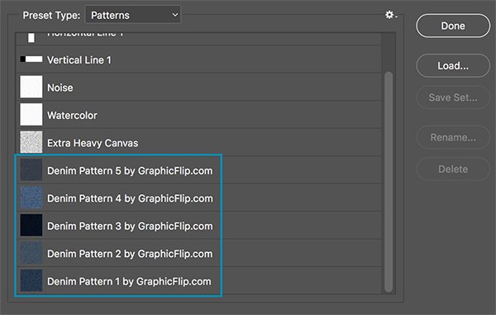Click the Load... button
The image size is (496, 315).
[453, 65]
